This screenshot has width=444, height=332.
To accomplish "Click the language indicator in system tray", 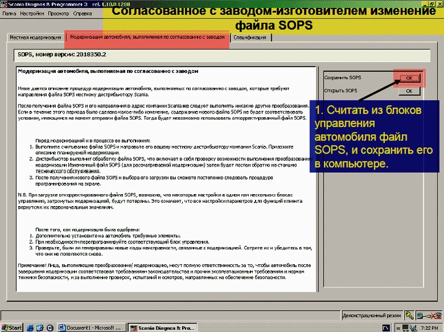I will click(387, 327).
